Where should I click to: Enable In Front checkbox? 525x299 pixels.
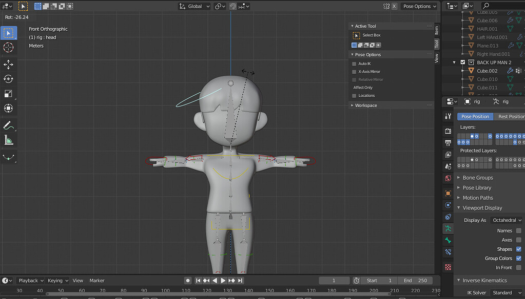(519, 267)
